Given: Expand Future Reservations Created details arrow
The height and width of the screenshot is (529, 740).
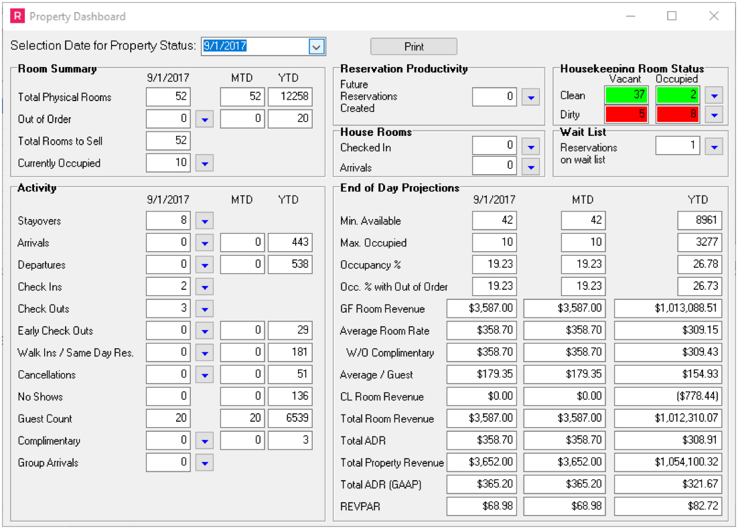Looking at the screenshot, I should coord(530,97).
